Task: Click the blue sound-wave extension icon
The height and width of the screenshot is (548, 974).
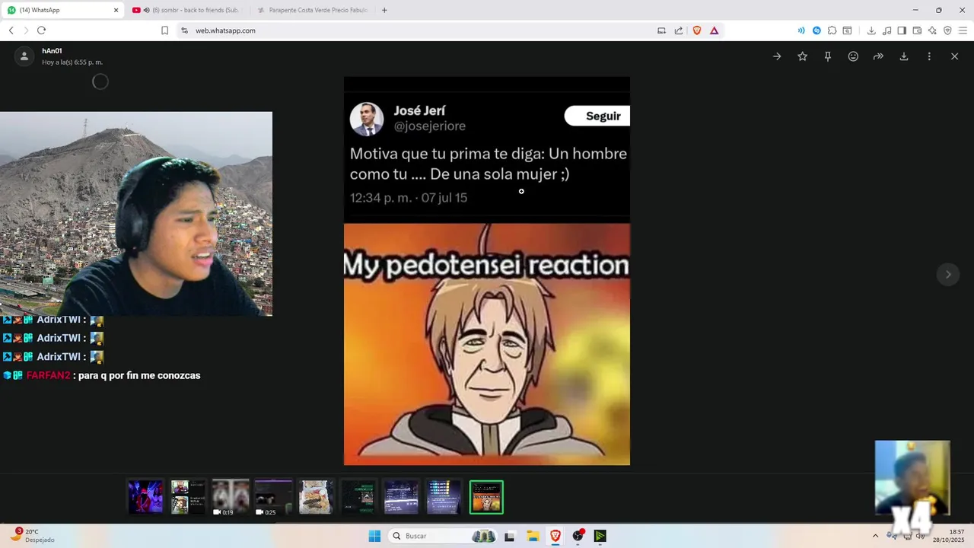Action: coord(801,30)
